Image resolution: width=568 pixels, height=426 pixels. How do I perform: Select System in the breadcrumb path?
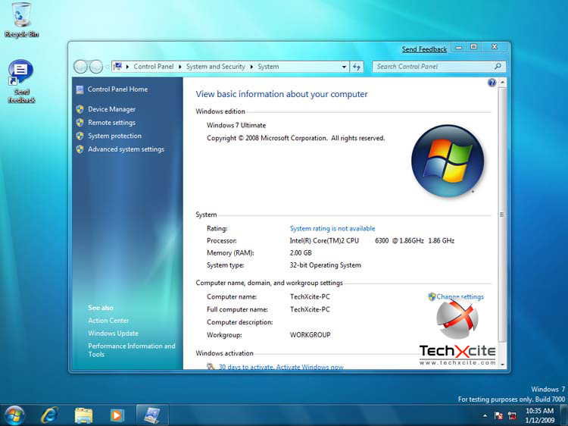pyautogui.click(x=268, y=67)
